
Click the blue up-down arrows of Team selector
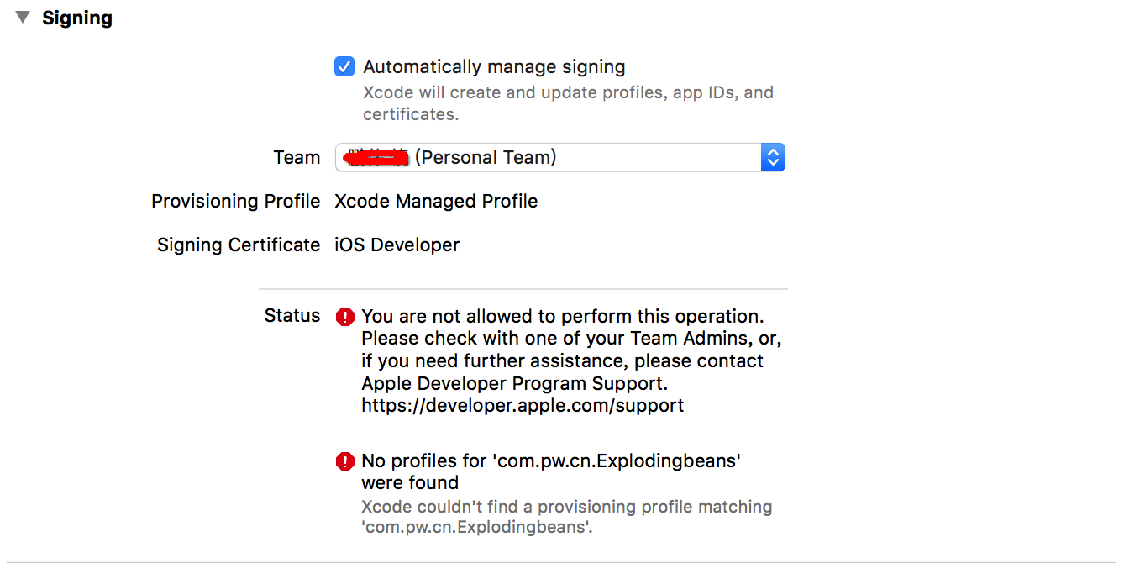[773, 157]
